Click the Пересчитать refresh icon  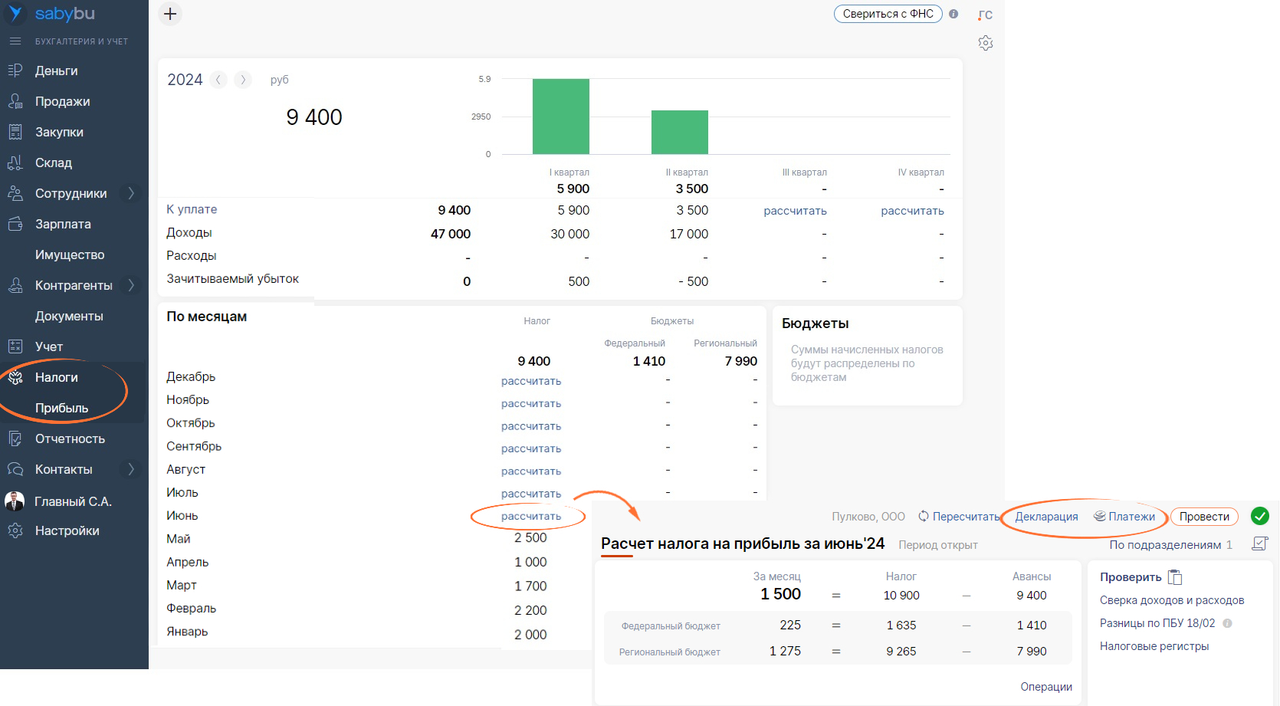[924, 517]
